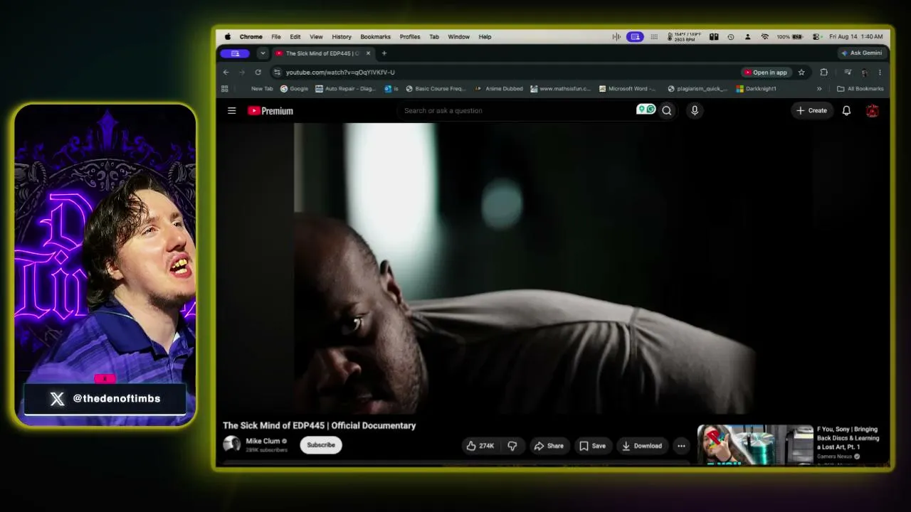Open the Mike Clum channel name link
The height and width of the screenshot is (512, 911).
pyautogui.click(x=263, y=441)
